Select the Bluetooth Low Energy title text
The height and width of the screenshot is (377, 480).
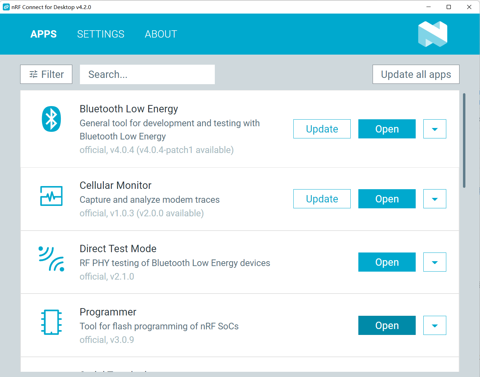[x=129, y=109]
